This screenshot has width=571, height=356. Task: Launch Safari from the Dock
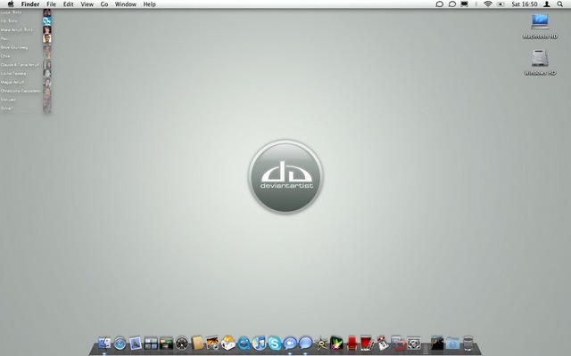point(120,343)
